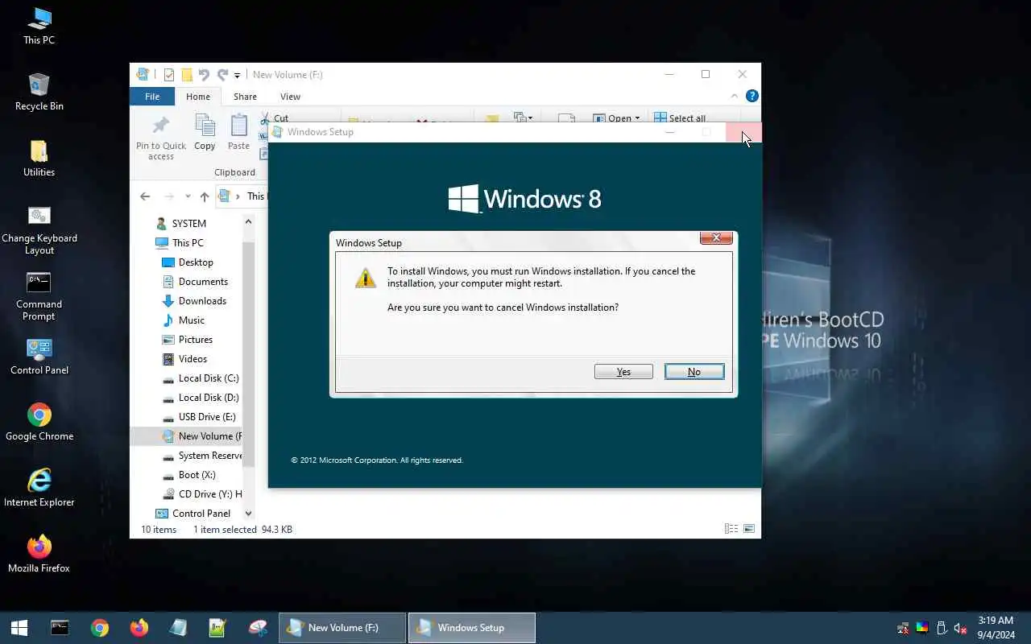Switch Explorer to details view icon
This screenshot has width=1031, height=644.
pyautogui.click(x=731, y=529)
